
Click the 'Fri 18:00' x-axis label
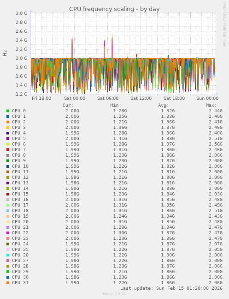[41, 98]
